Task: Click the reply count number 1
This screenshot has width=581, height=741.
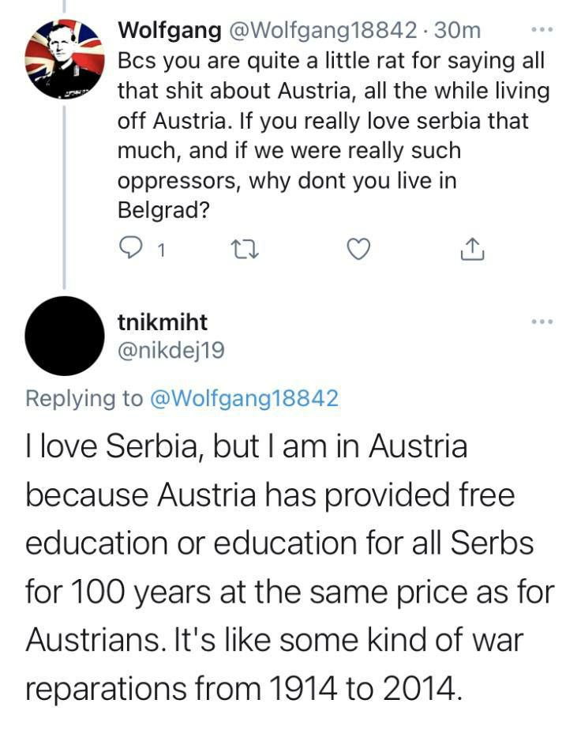Action: pos(161,250)
